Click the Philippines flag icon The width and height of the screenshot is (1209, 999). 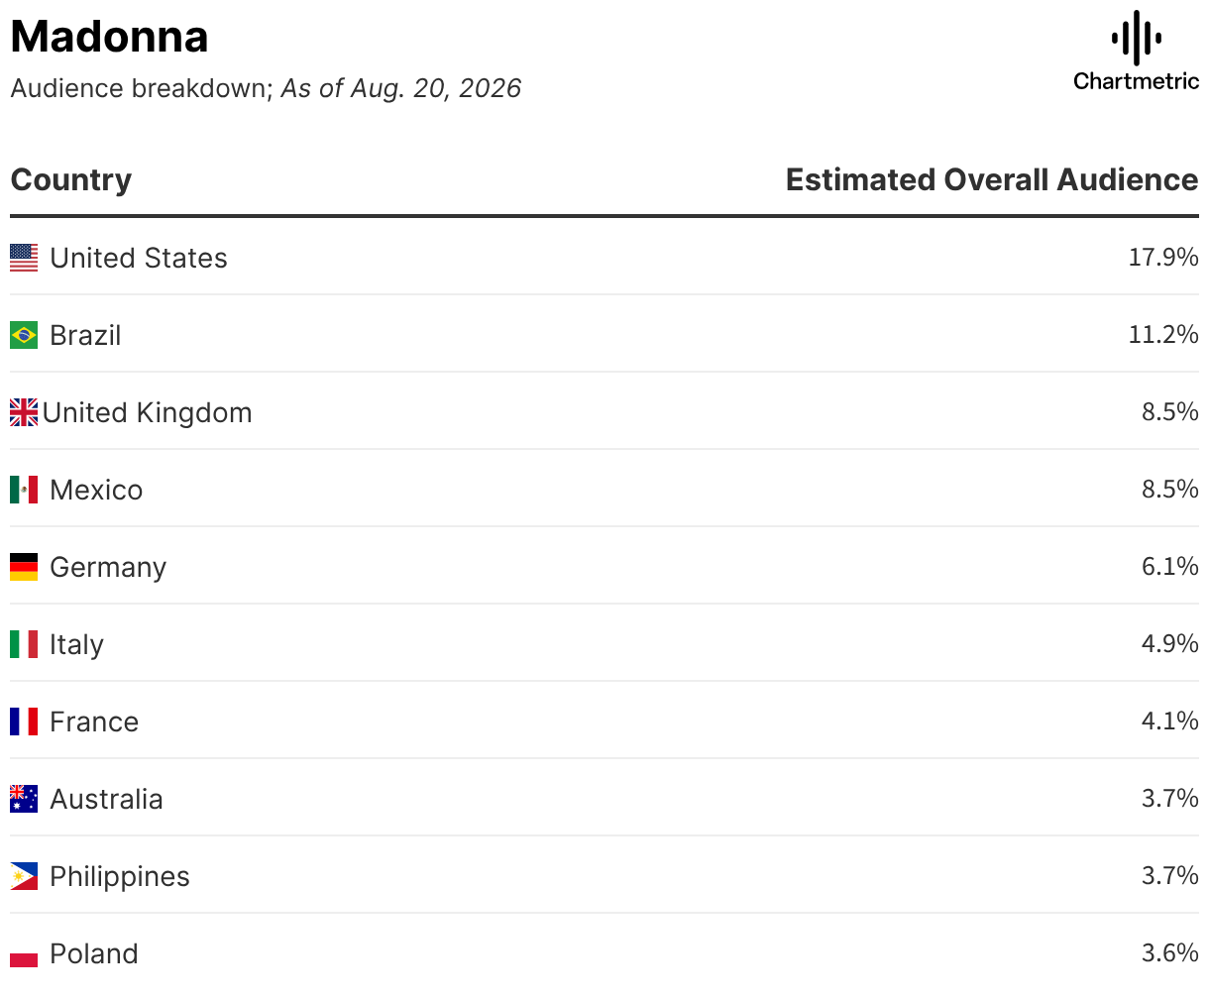24,876
